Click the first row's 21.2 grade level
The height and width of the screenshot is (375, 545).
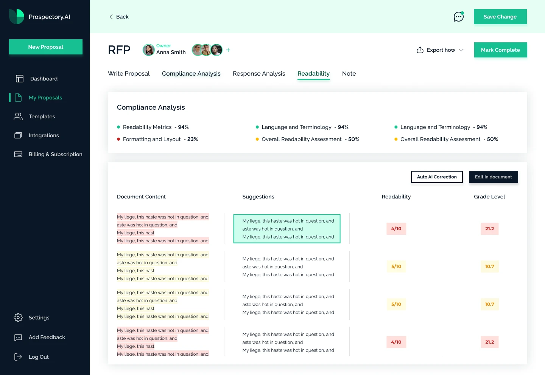(x=490, y=229)
